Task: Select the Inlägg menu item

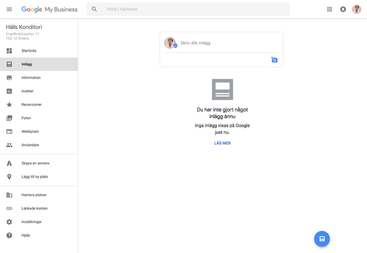Action: coord(39,64)
